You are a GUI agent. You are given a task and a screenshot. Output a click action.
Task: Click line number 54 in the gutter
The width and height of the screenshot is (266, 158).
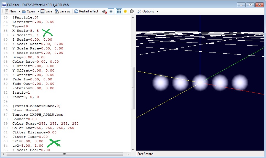(6, 101)
